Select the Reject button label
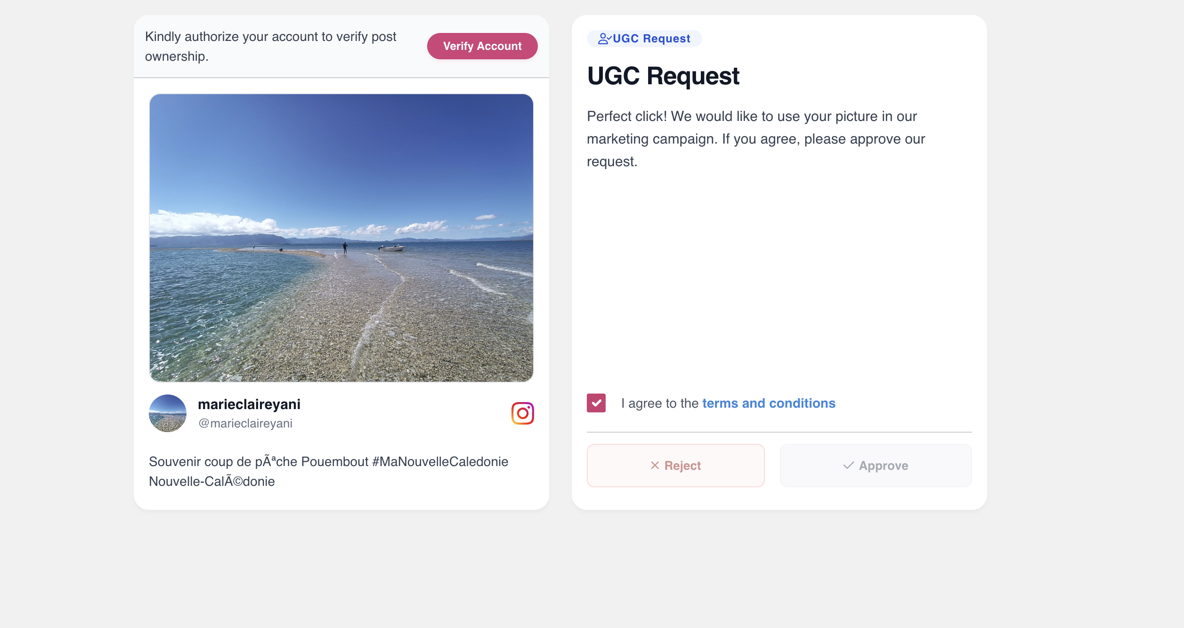1184x628 pixels. point(682,466)
